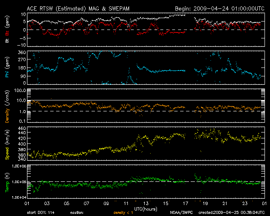Click the 270 tick on the Phi axis

[22, 59]
